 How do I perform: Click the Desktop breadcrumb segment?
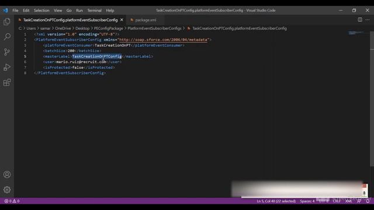(x=82, y=29)
